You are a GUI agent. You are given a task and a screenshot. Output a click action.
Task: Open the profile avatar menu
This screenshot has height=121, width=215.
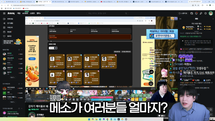(x=211, y=13)
